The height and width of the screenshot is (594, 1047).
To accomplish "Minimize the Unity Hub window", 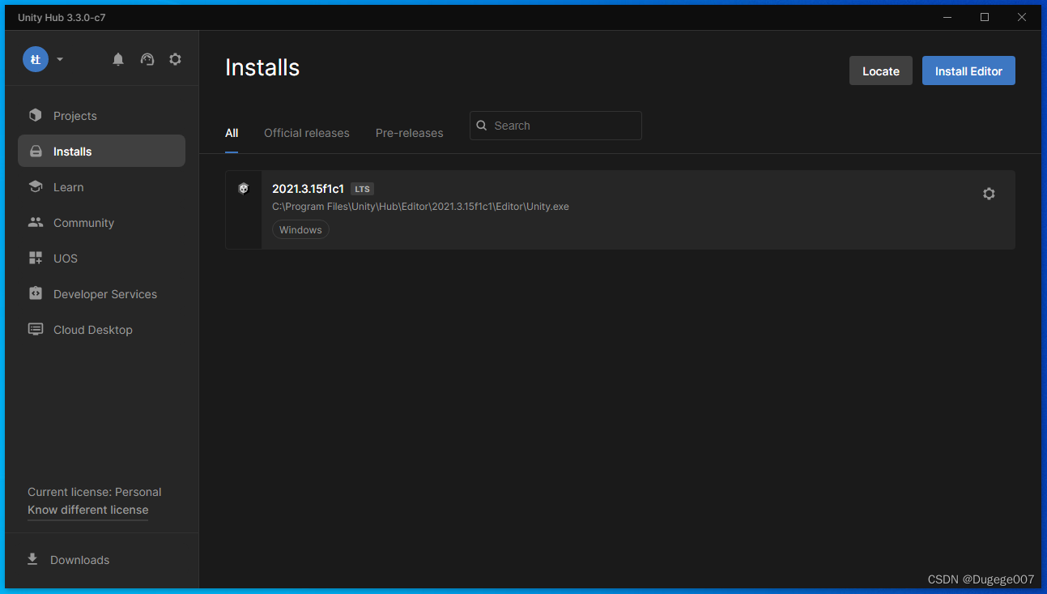I will pyautogui.click(x=947, y=17).
